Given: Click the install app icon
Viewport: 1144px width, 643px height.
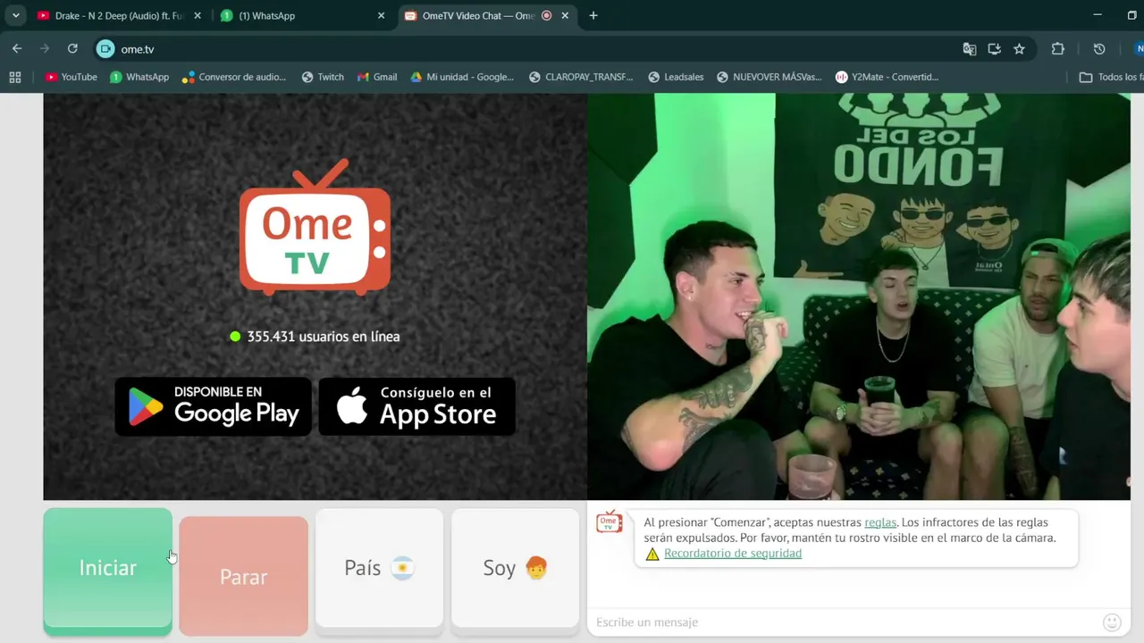Looking at the screenshot, I should [995, 49].
